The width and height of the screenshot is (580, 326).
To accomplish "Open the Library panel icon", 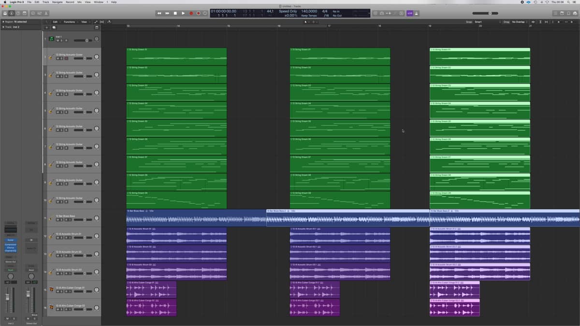I will tap(5, 13).
